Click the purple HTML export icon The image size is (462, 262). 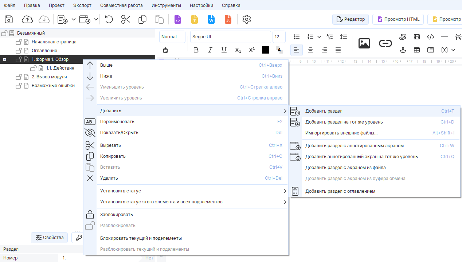click(178, 19)
